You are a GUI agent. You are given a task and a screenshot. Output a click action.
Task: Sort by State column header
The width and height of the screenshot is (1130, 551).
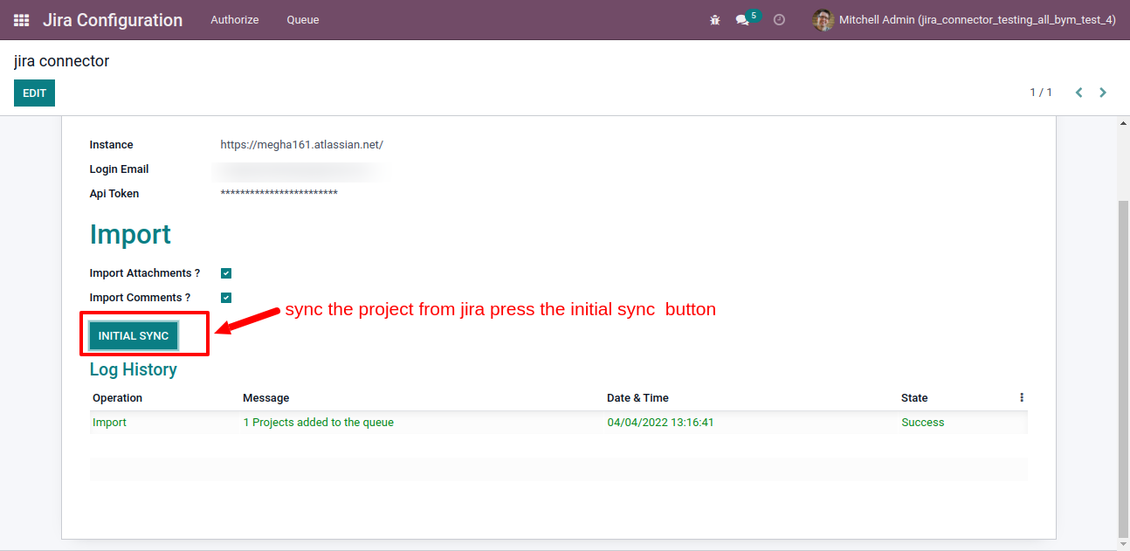click(x=914, y=398)
